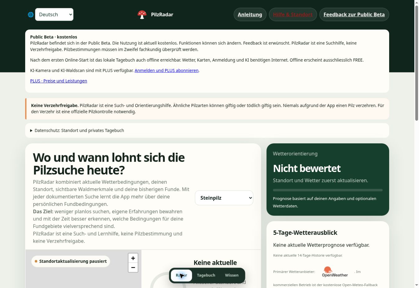Click the page vertical scrollbar thumb
The image size is (419, 288).
417,63
